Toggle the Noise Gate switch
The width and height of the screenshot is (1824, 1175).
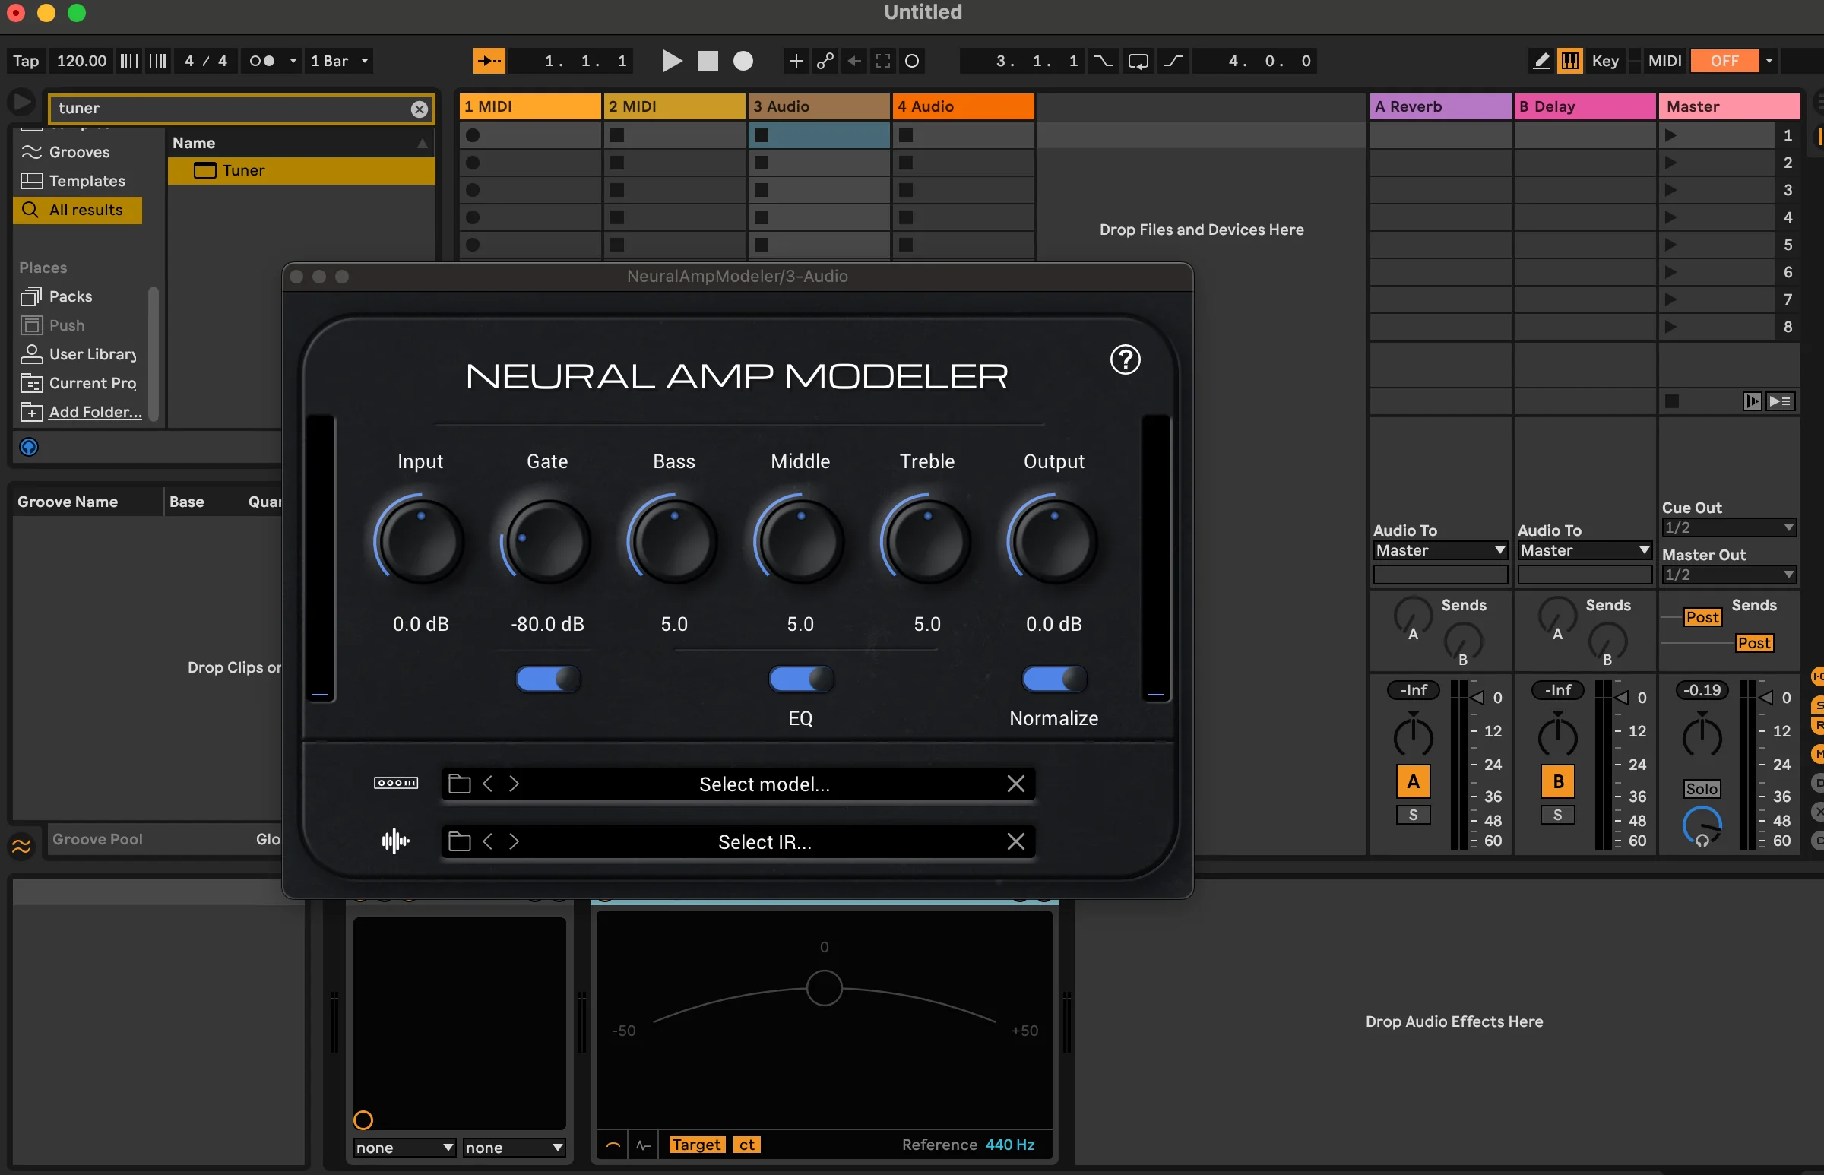[x=548, y=678]
